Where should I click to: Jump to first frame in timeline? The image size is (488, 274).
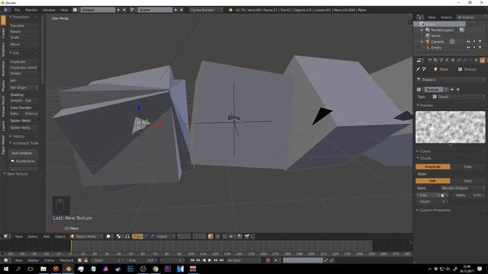click(192, 260)
